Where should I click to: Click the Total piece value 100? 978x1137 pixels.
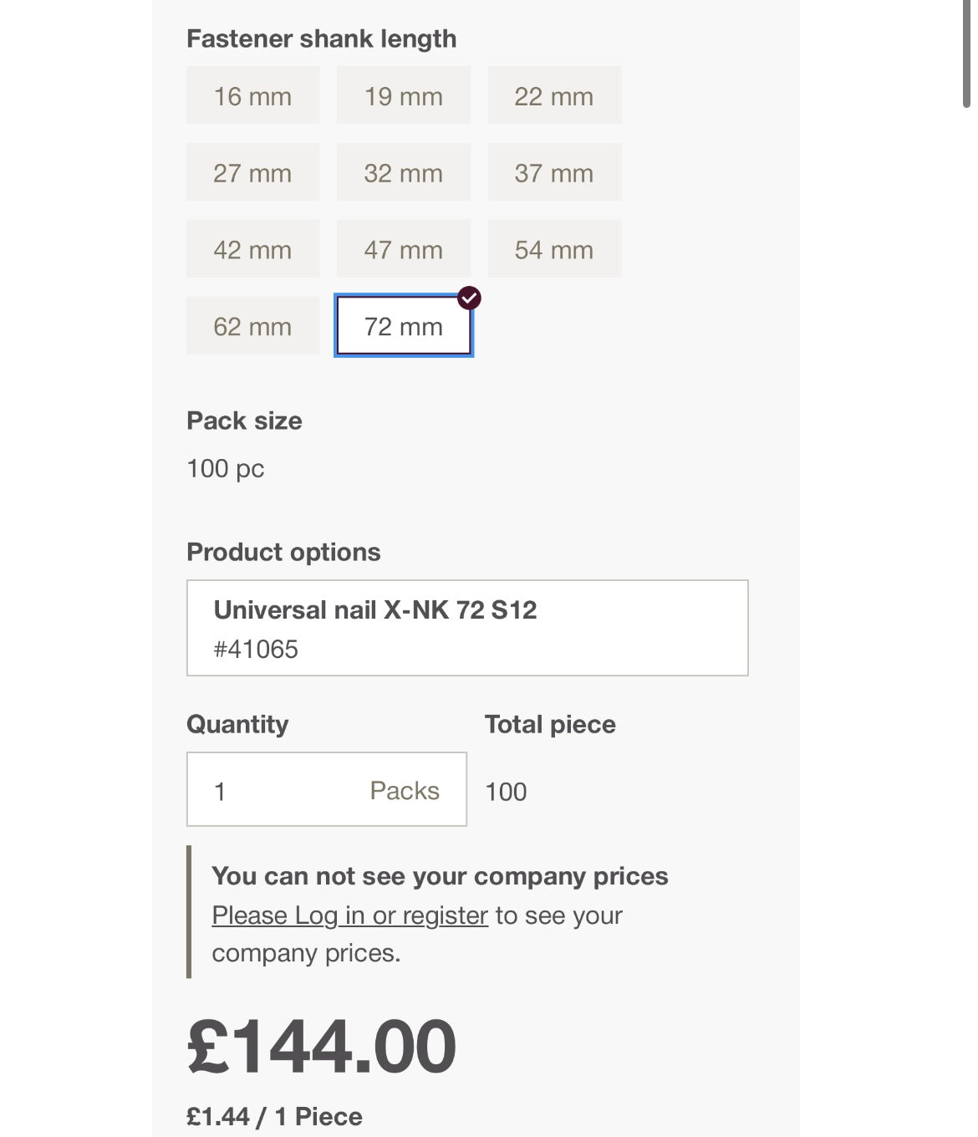point(506,792)
